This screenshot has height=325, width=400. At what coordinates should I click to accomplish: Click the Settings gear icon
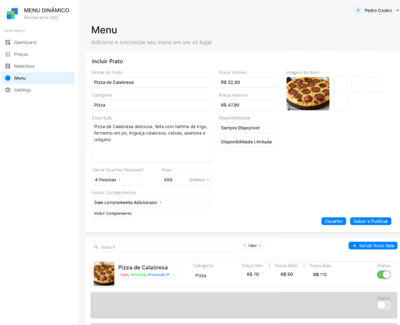click(8, 90)
